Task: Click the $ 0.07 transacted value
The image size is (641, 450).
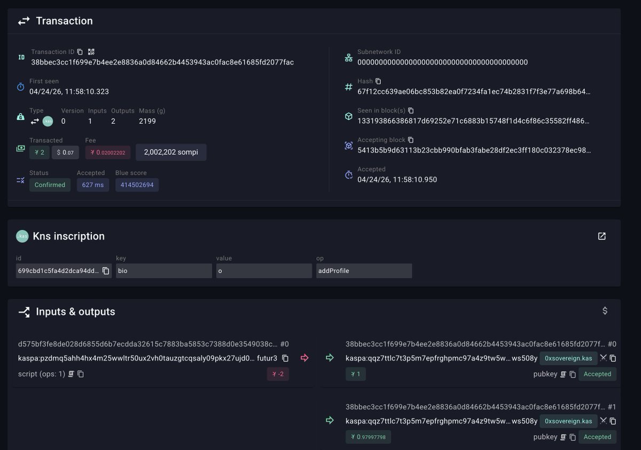Action: (x=65, y=152)
